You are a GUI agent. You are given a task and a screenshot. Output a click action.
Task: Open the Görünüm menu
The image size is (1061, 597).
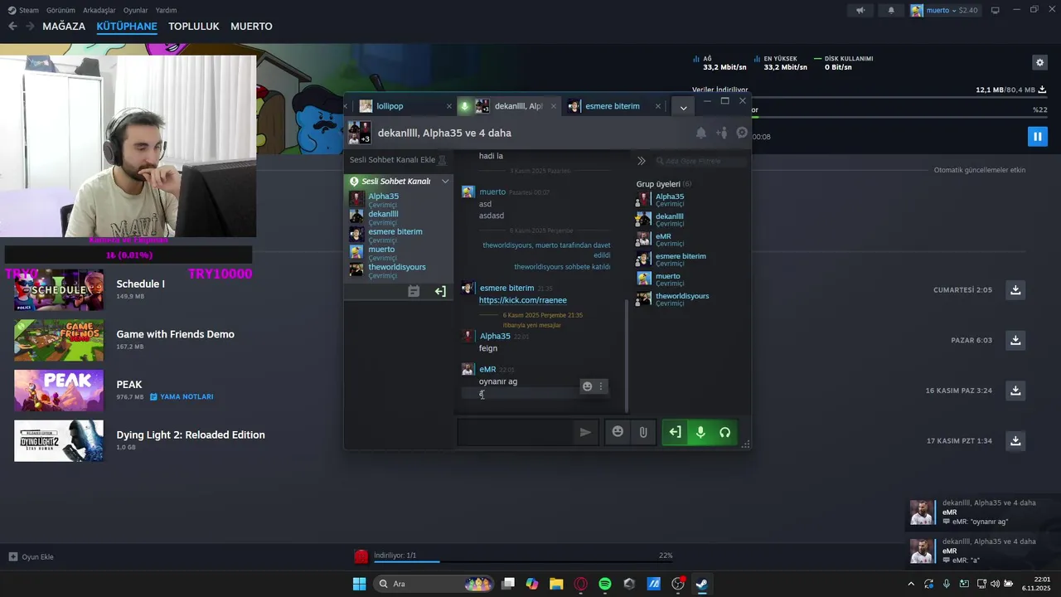tap(61, 10)
